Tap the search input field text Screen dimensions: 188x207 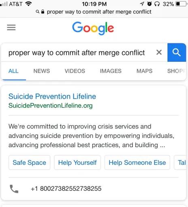(x=77, y=53)
